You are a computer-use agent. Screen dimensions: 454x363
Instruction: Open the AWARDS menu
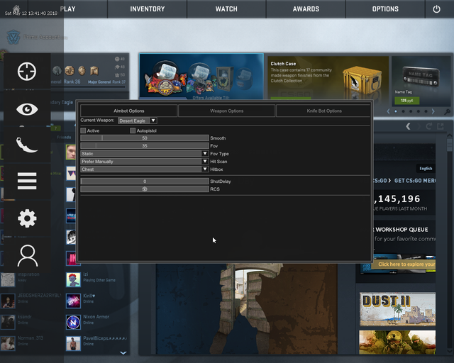[x=306, y=9]
